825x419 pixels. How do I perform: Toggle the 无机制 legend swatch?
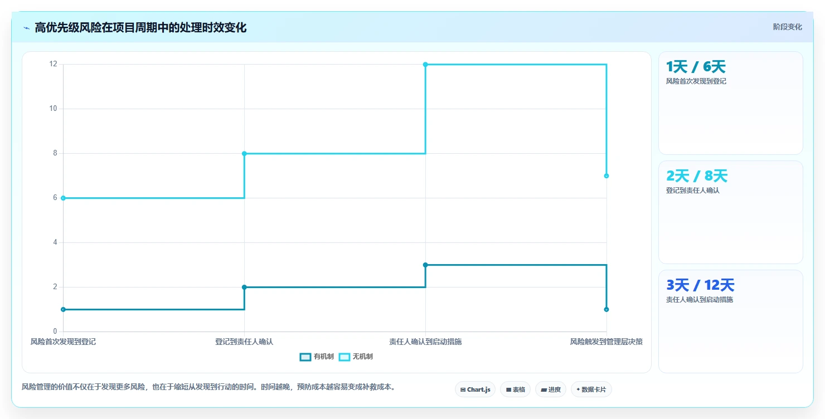pyautogui.click(x=344, y=357)
